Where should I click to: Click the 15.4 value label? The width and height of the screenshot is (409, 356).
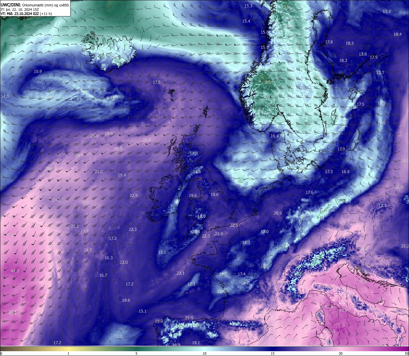(x=246, y=21)
